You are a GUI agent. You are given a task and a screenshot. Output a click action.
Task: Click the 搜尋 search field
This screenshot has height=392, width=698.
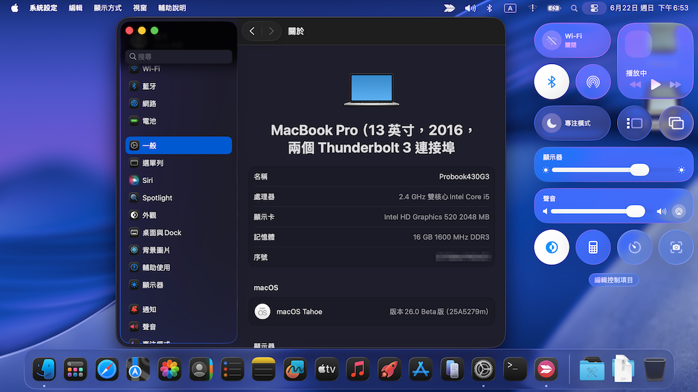pos(179,56)
